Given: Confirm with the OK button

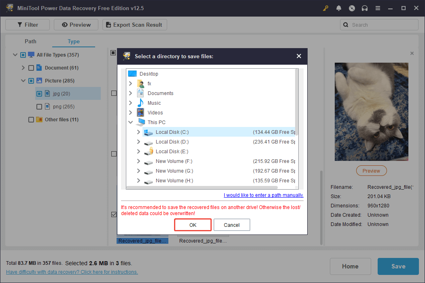Looking at the screenshot, I should point(193,225).
